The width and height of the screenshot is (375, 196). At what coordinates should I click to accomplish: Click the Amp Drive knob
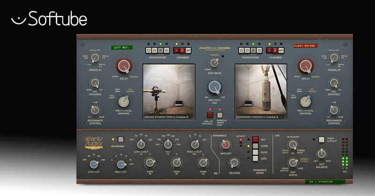[214, 63]
